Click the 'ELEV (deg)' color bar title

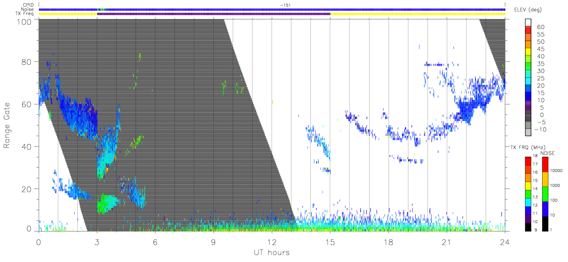pyautogui.click(x=527, y=10)
